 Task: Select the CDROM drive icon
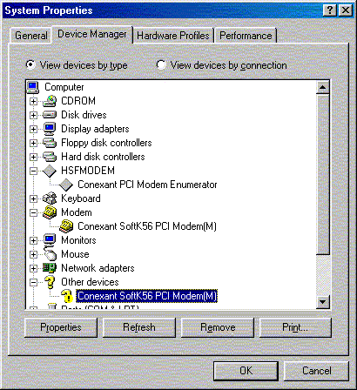pyautogui.click(x=50, y=101)
